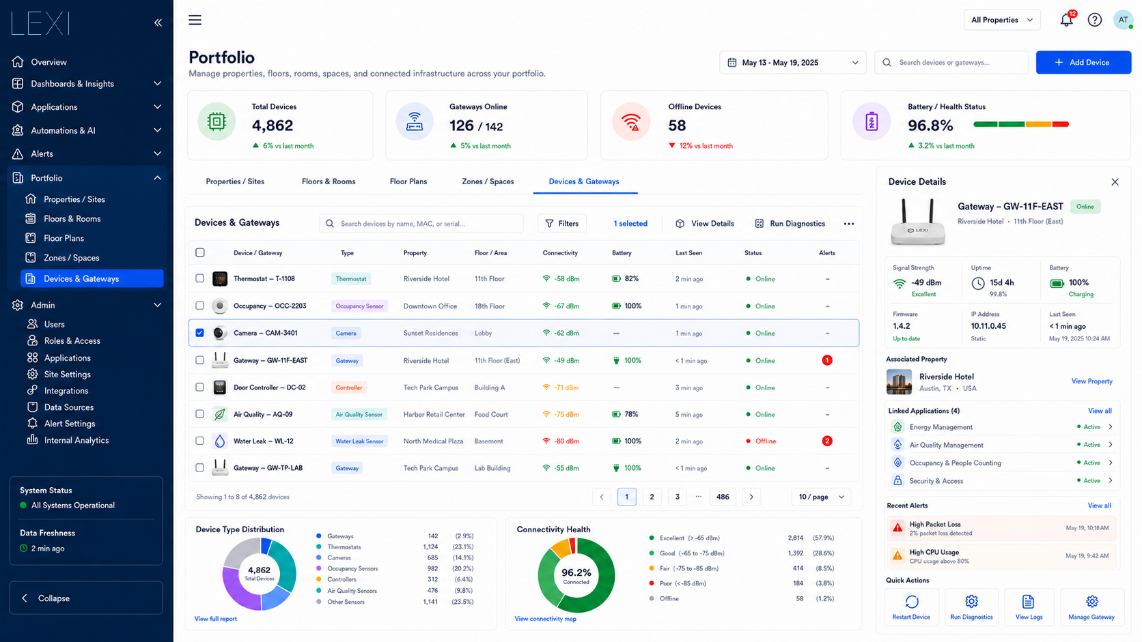Screen dimensions: 1142x642
Task: Click Thermostat T-1108 device icon
Action: pos(220,278)
